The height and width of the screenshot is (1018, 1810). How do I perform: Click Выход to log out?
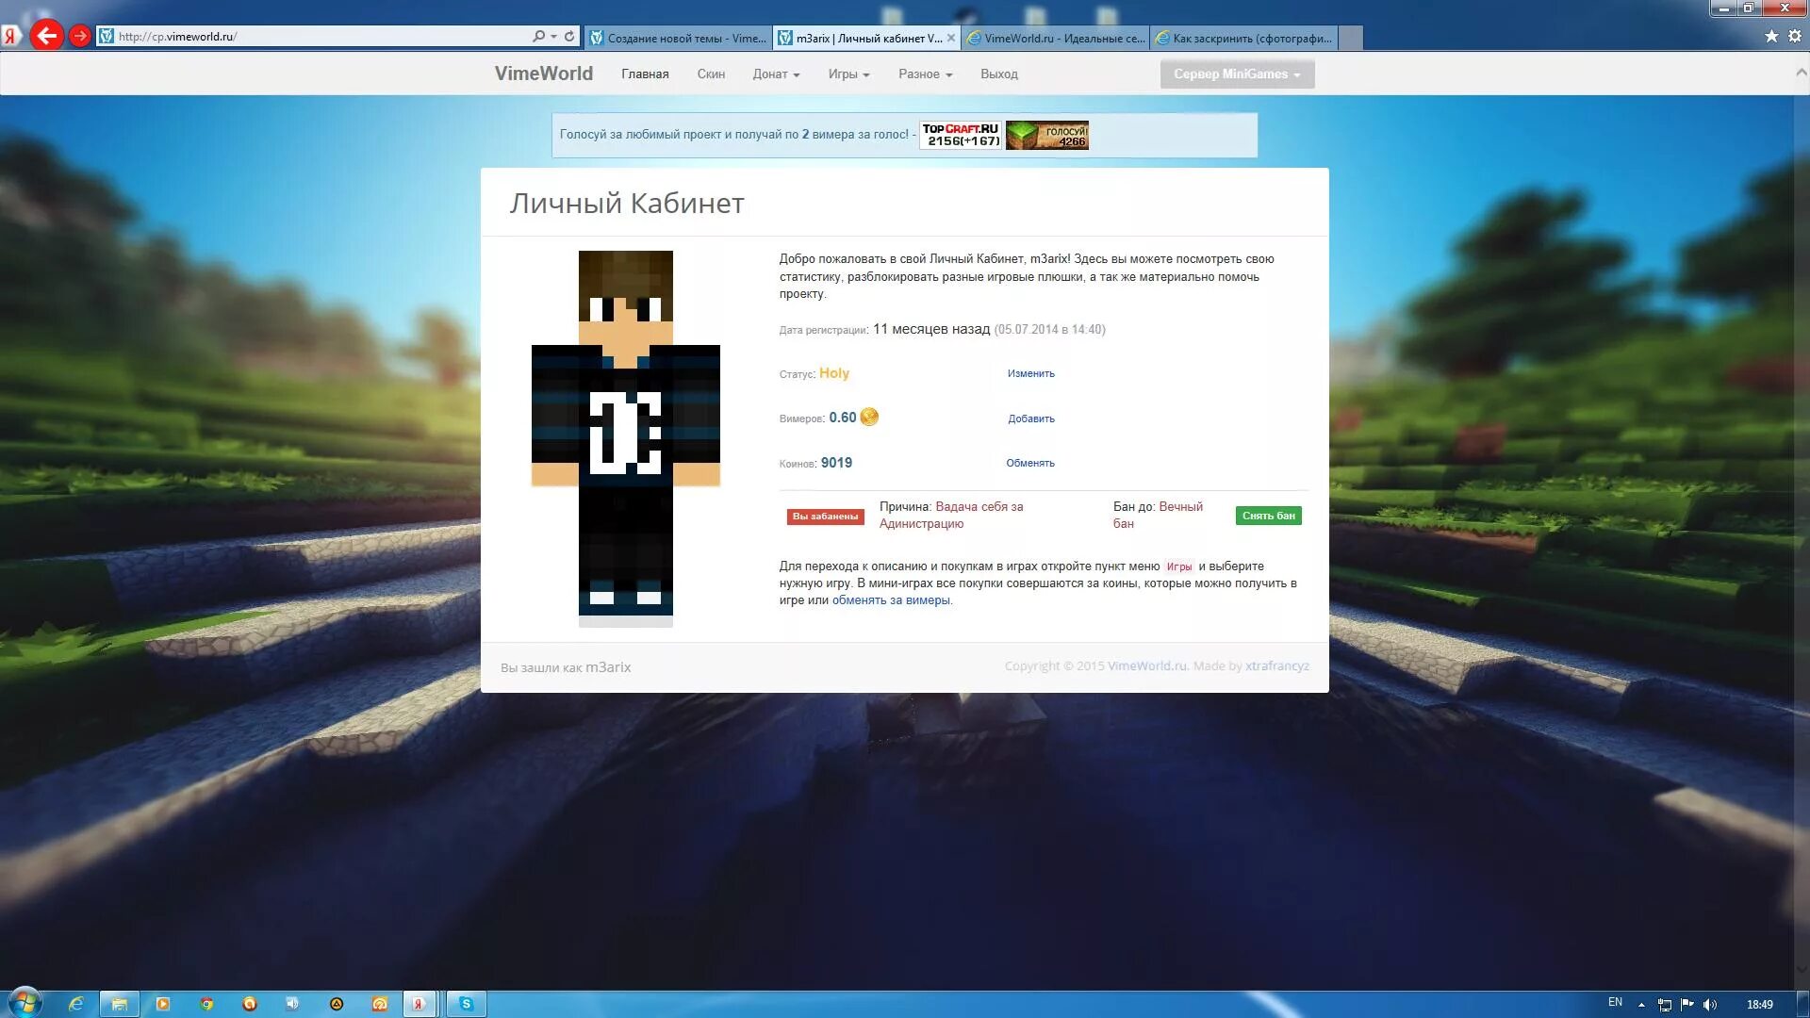(998, 74)
